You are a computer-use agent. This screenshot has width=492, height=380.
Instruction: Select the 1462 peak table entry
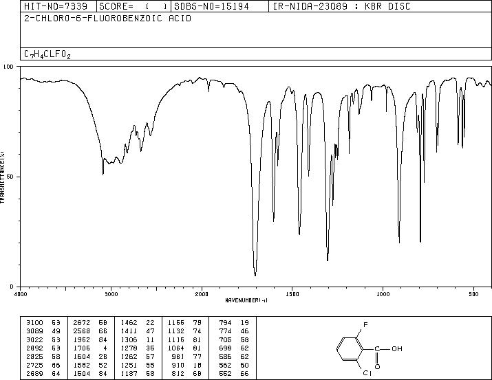(x=138, y=323)
